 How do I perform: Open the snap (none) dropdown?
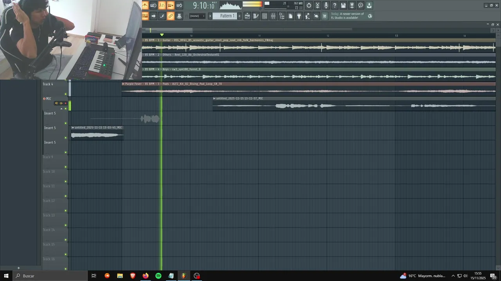tap(197, 16)
